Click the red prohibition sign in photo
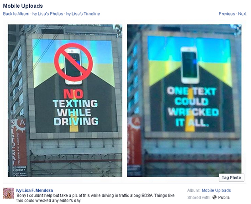 (x=73, y=62)
